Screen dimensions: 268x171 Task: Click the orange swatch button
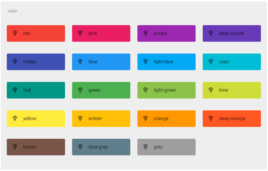166,119
